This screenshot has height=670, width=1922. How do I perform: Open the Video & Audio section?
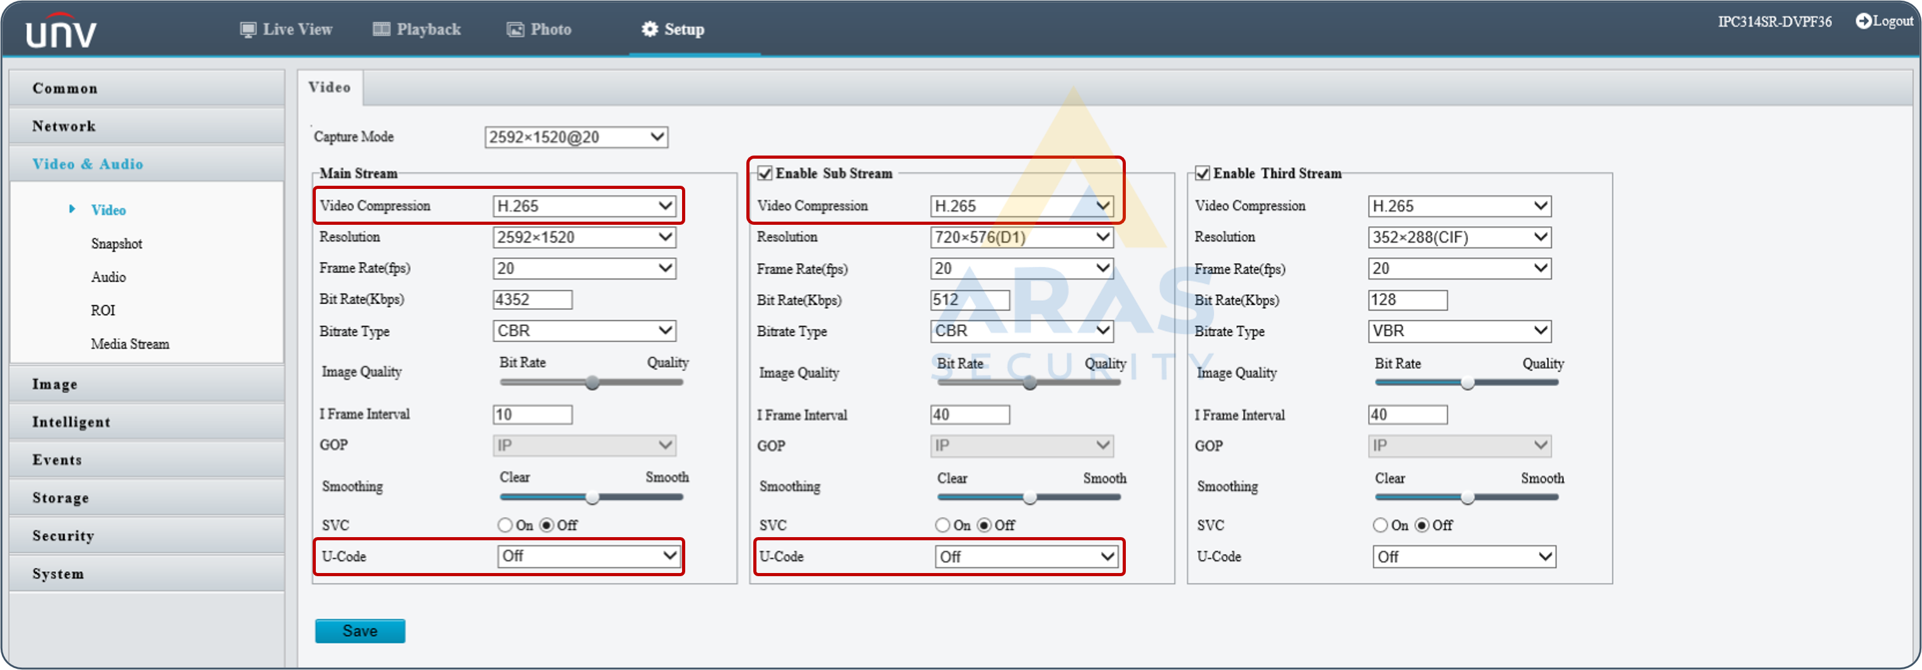pos(147,165)
